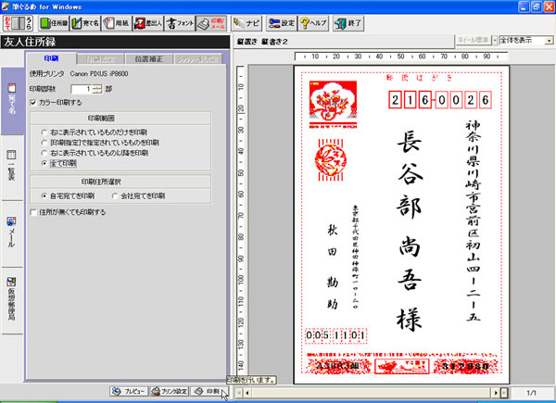This screenshot has width=556, height=403.
Task: Click the プリンタ設定 button
Action: (x=169, y=391)
